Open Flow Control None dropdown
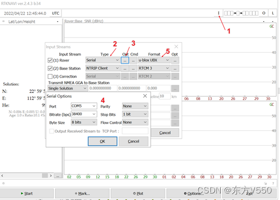This screenshot has height=200, width=280. tap(135, 122)
